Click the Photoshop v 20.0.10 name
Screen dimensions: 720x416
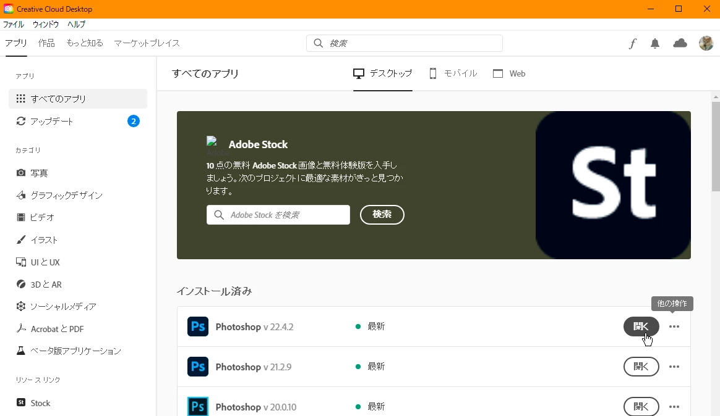(255, 407)
